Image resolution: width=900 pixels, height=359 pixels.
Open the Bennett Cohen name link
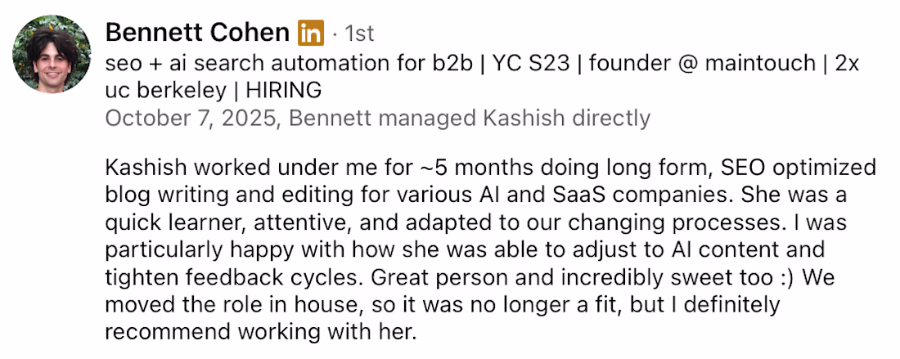click(x=197, y=33)
